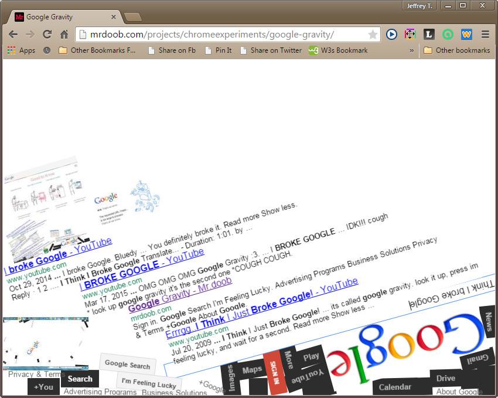Select the Google Gravity tab
This screenshot has height=398, width=498.
[x=63, y=17]
